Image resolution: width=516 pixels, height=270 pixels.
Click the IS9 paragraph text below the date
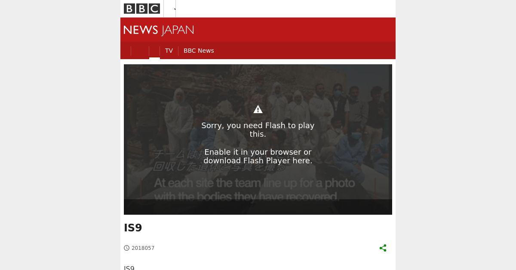(129, 268)
